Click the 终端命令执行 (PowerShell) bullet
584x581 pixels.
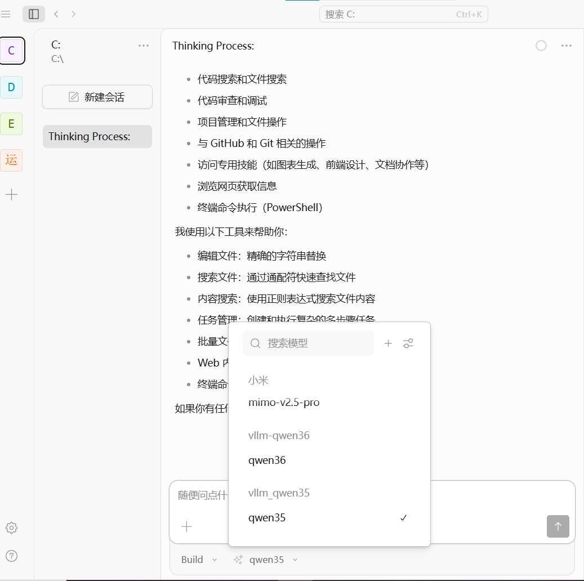[260, 207]
